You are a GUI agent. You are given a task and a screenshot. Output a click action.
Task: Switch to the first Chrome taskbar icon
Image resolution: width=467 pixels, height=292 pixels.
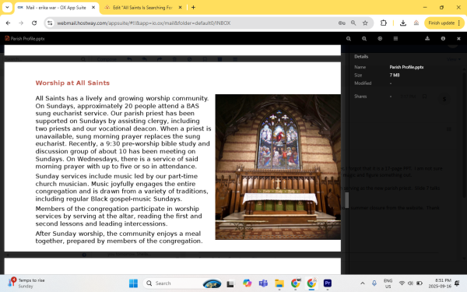point(296,283)
